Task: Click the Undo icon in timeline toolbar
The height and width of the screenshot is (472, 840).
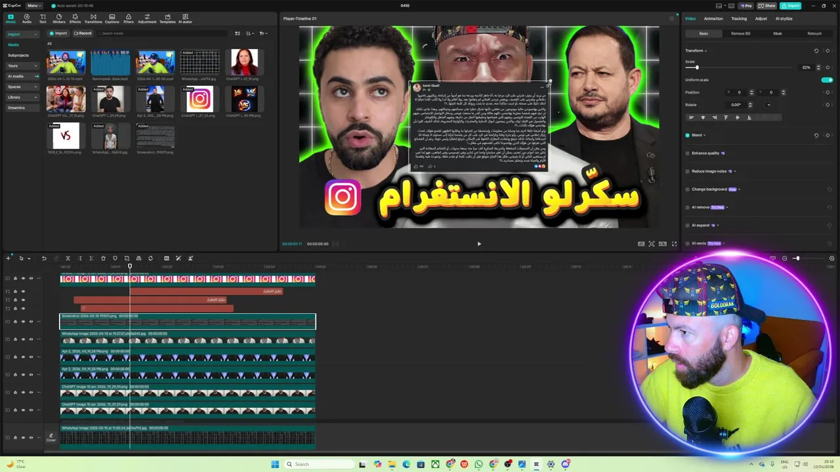Action: [44, 258]
